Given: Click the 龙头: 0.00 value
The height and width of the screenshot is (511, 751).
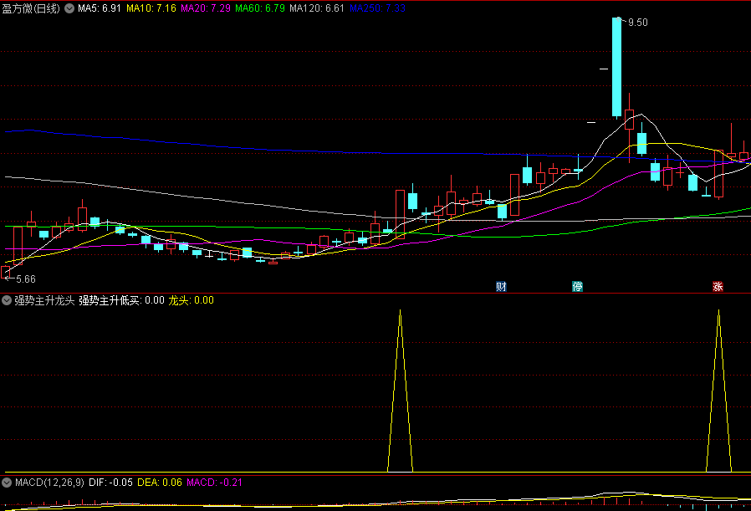Looking at the screenshot, I should pyautogui.click(x=192, y=300).
